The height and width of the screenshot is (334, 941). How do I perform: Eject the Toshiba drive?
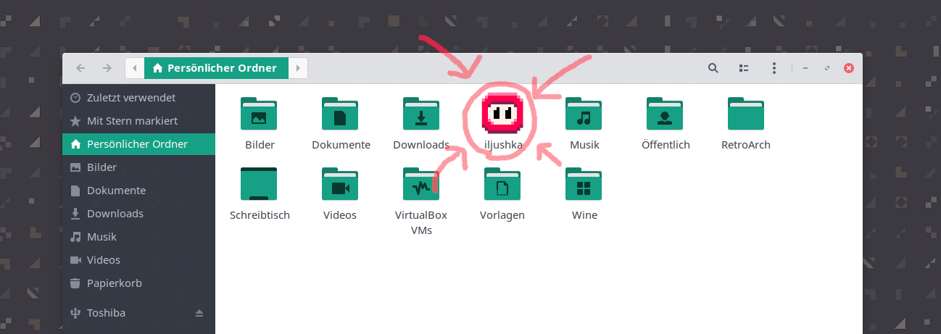[x=199, y=313]
